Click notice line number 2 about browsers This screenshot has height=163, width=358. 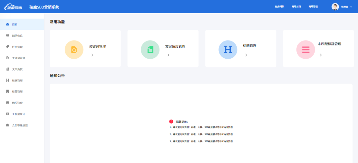pos(201,134)
